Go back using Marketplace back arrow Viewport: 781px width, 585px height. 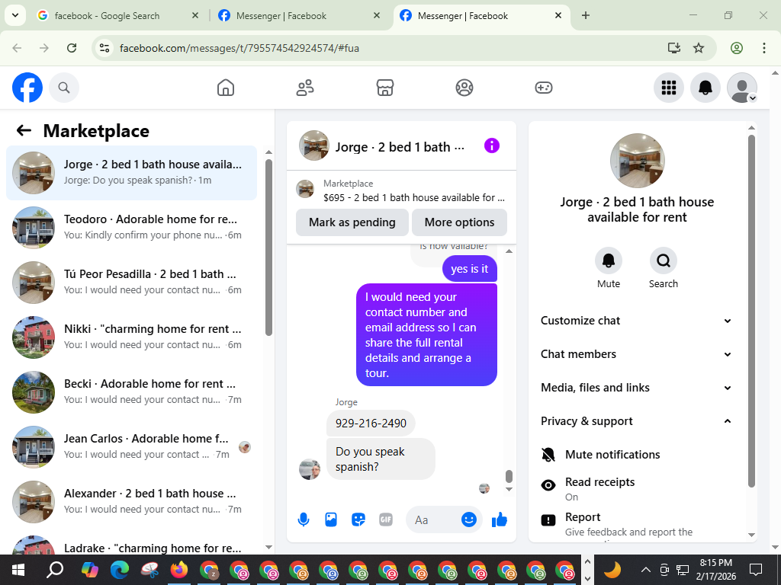click(24, 131)
